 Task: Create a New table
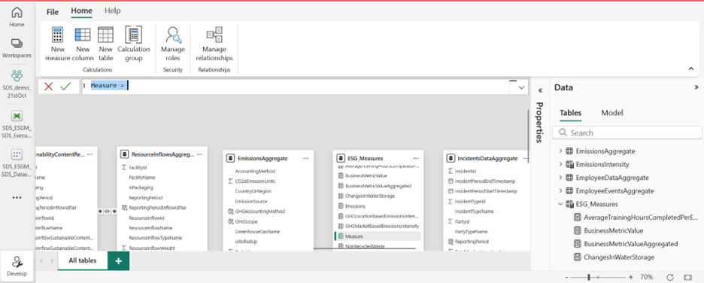(x=105, y=44)
